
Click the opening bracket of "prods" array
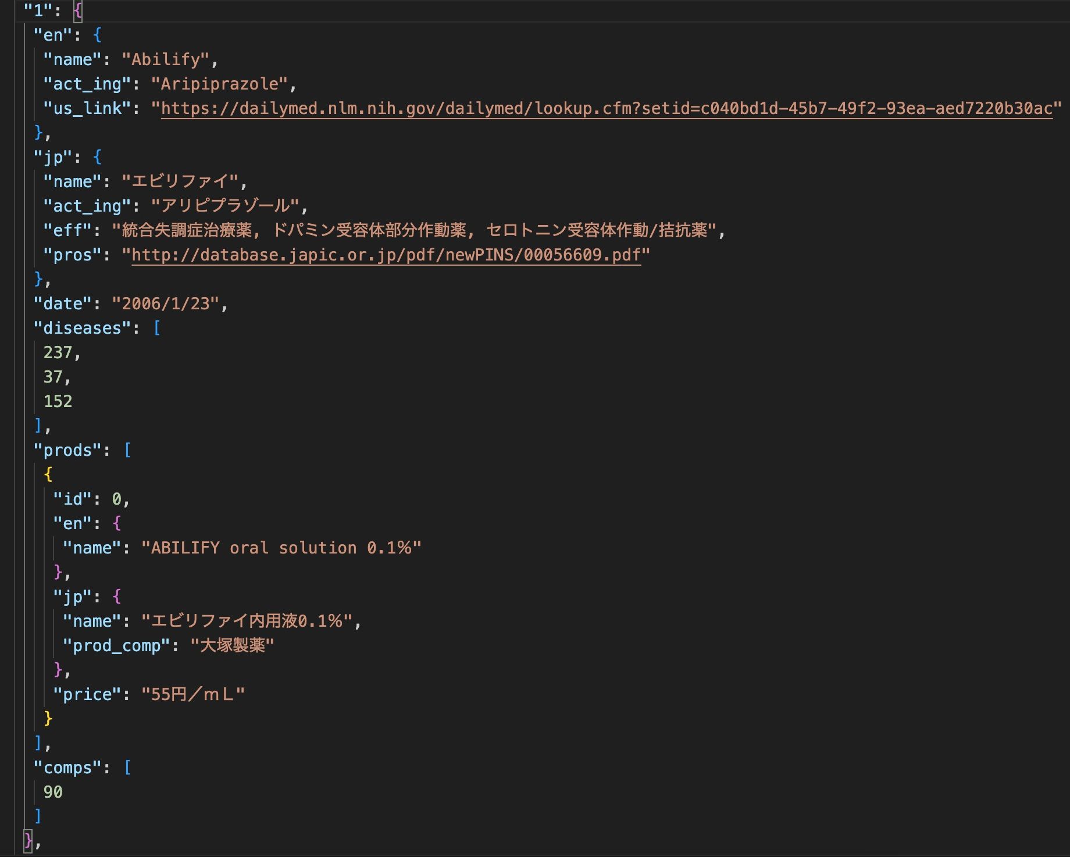(x=127, y=451)
